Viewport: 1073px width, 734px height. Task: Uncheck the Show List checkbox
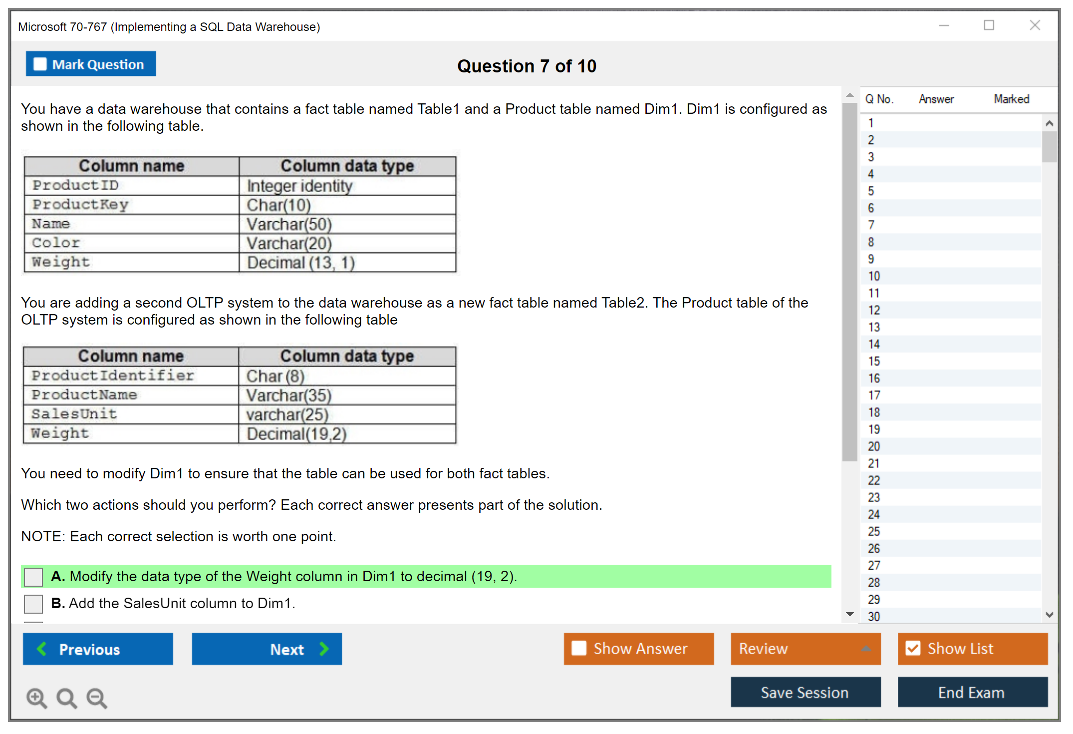pos(913,648)
